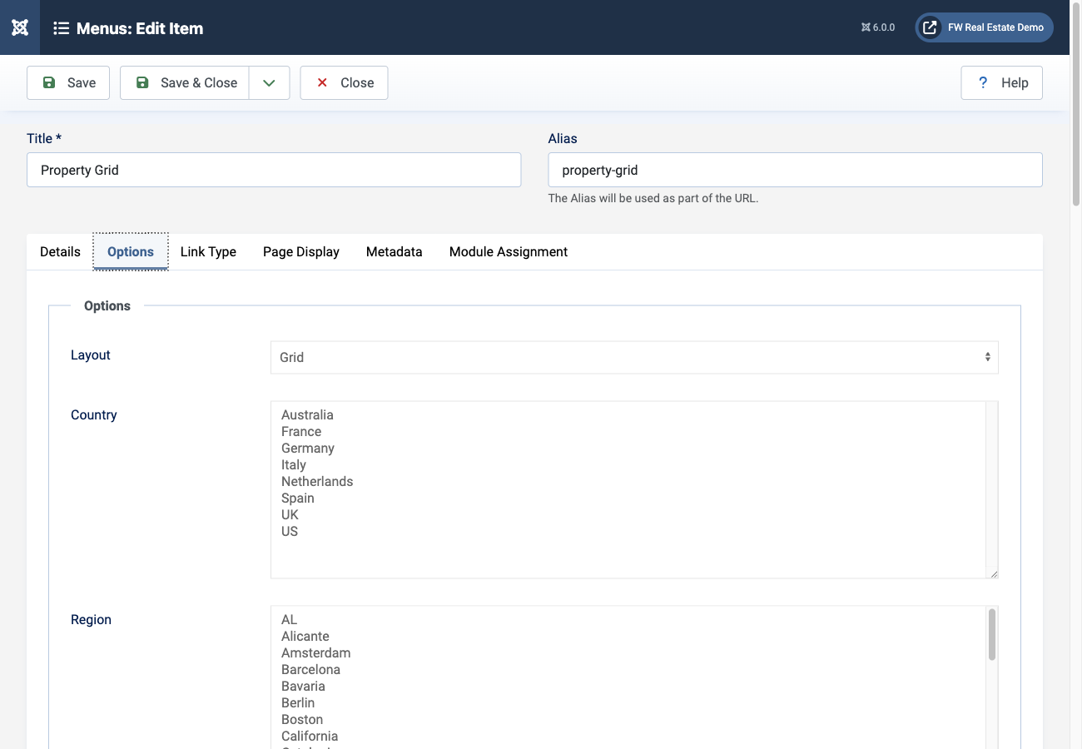Open the Page Display tab
The width and height of the screenshot is (1082, 749).
[x=300, y=251]
